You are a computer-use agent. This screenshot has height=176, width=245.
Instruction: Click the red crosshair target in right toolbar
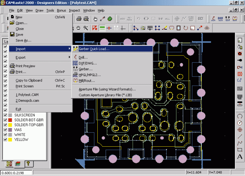pyautogui.click(x=240, y=130)
